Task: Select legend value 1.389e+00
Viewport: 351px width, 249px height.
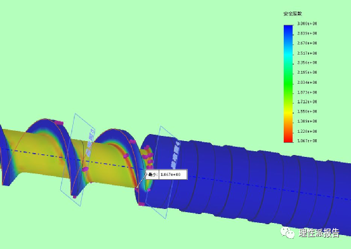Action: 307,121
